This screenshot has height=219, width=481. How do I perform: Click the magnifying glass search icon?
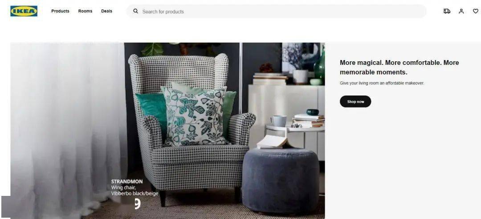(135, 11)
